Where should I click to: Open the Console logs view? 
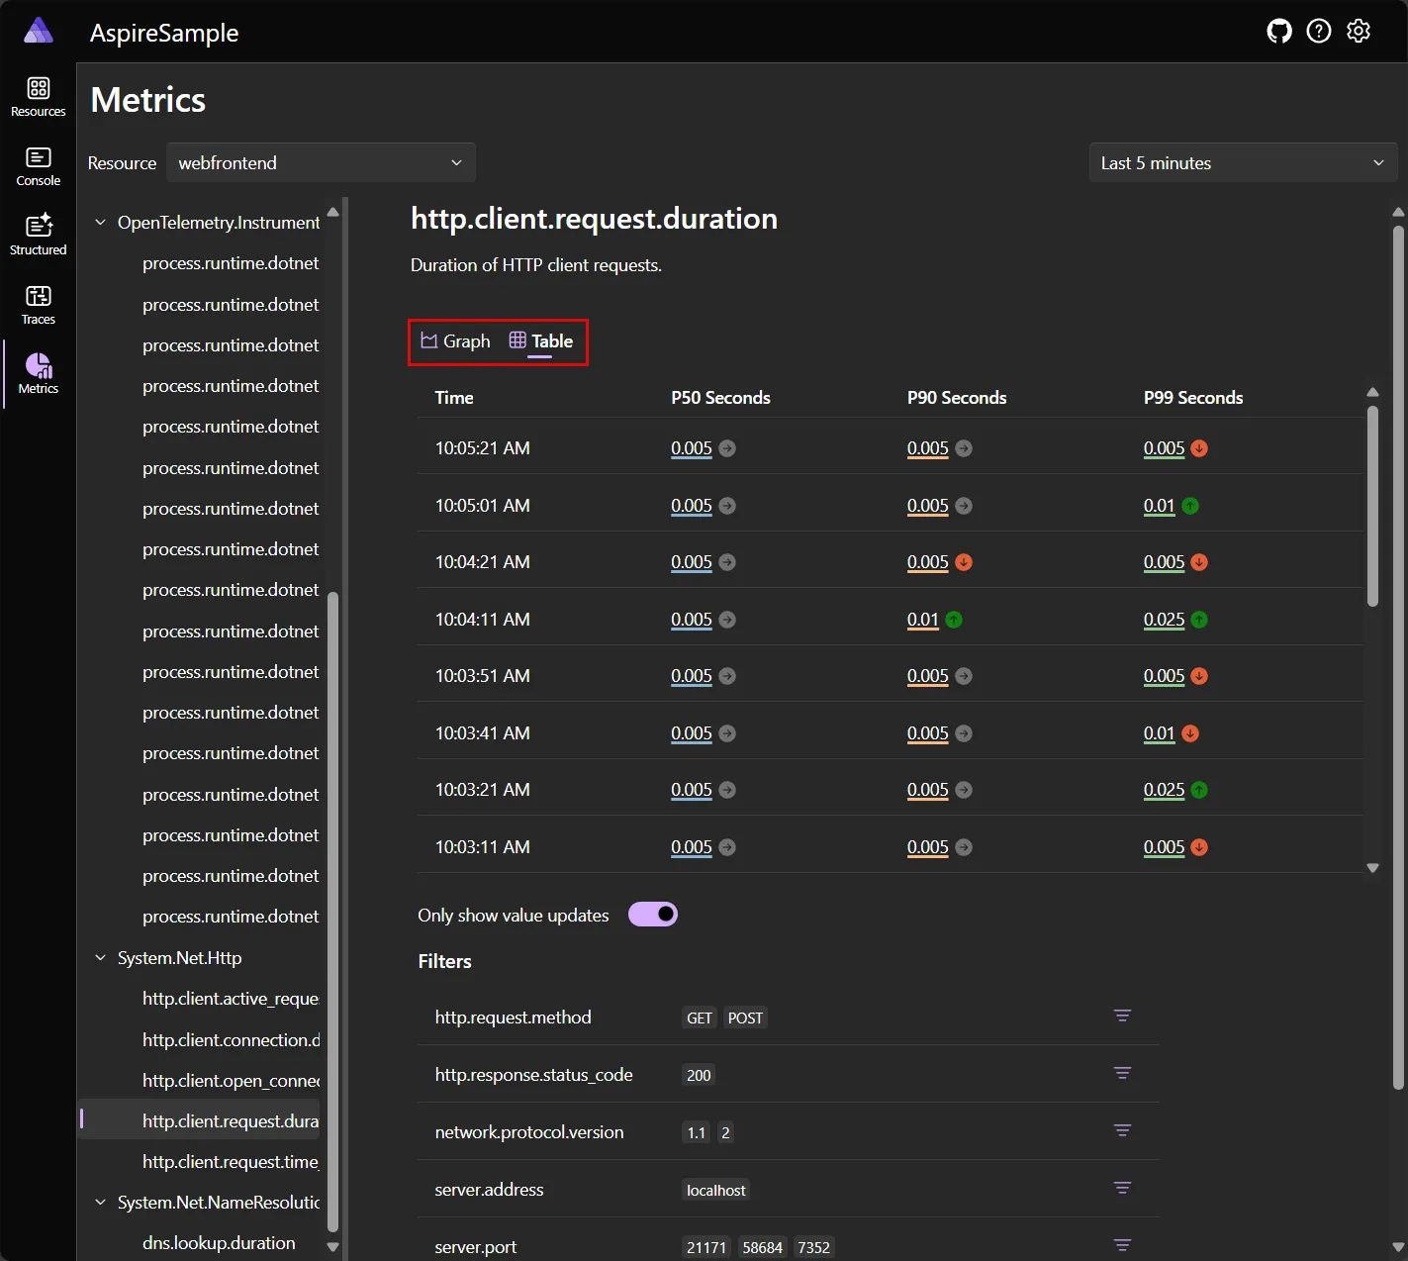point(38,165)
